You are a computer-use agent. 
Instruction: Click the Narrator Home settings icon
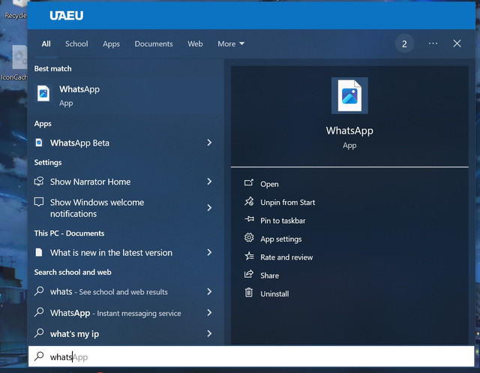point(39,182)
